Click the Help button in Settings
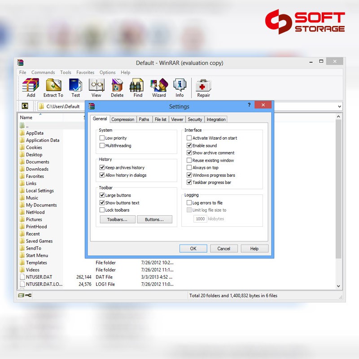This screenshot has height=359, width=359. [x=254, y=249]
